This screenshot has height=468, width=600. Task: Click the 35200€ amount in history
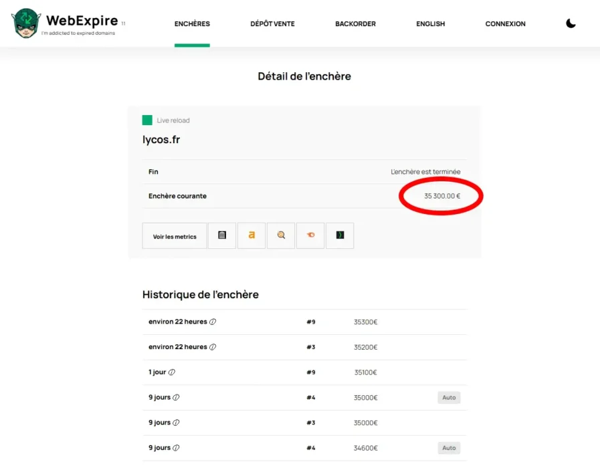(365, 347)
